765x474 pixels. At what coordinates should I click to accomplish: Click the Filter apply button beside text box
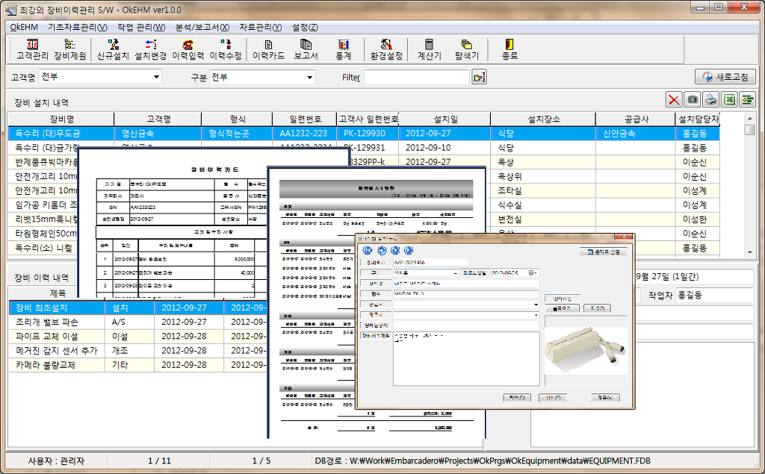[x=479, y=77]
